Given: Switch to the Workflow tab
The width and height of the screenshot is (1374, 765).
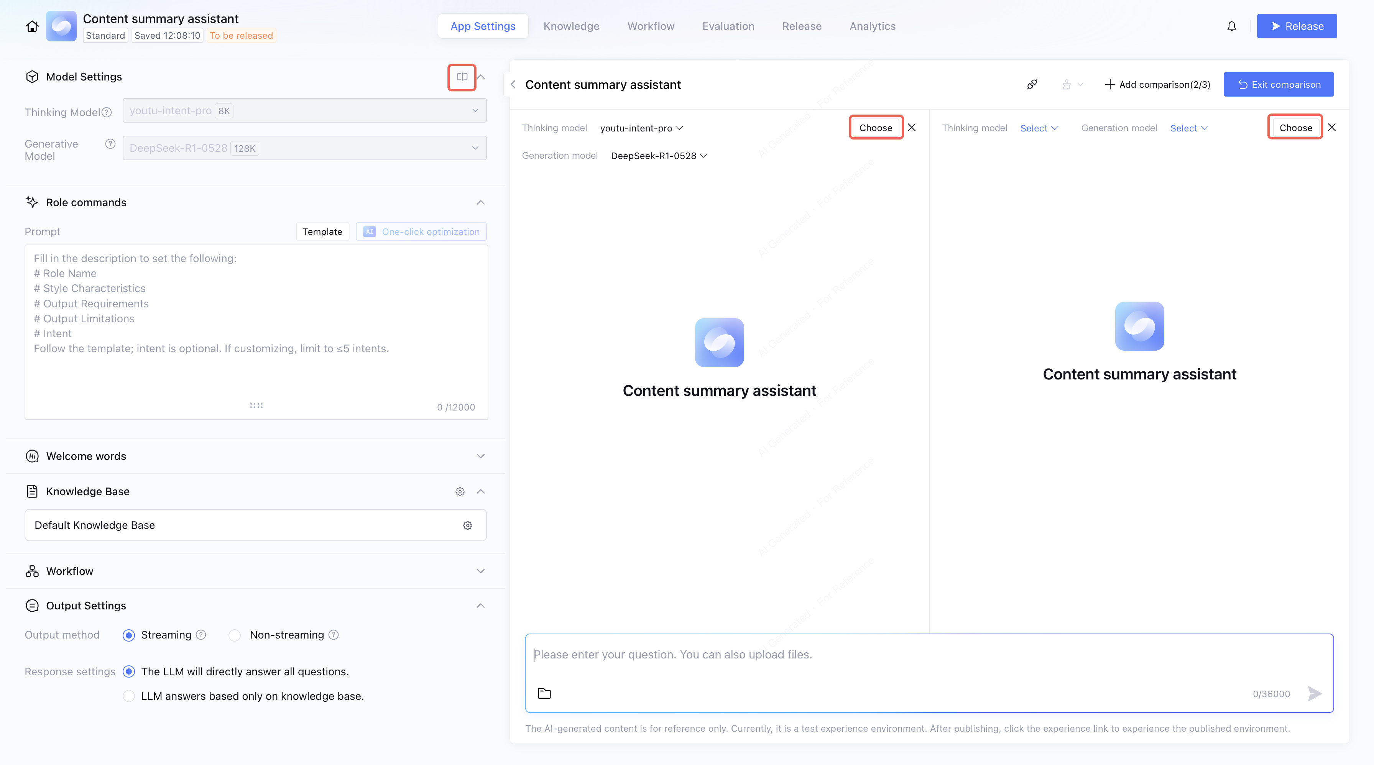Looking at the screenshot, I should coord(651,26).
